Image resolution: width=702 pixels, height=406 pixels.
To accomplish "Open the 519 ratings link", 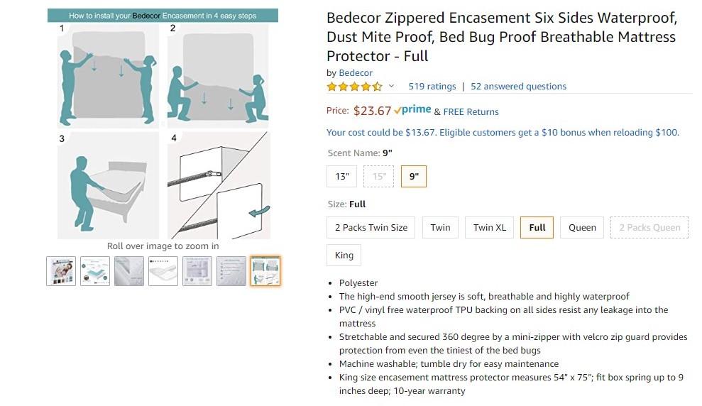I will [432, 87].
